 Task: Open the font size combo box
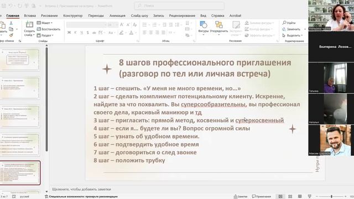pyautogui.click(x=113, y=24)
